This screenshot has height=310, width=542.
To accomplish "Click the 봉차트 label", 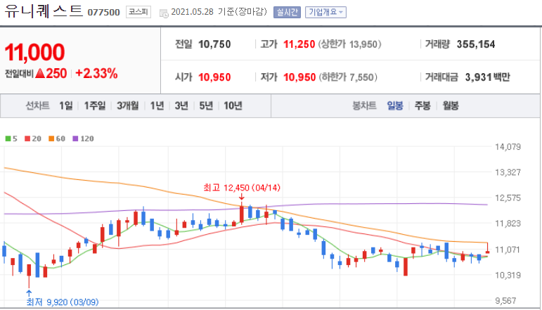I will pos(364,105).
